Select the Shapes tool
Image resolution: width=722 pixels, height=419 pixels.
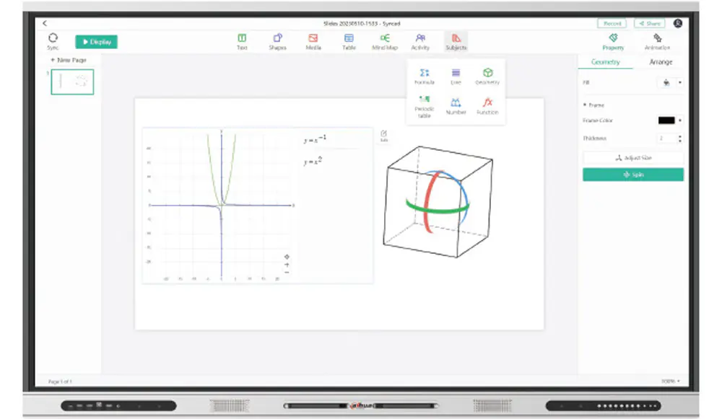click(277, 41)
